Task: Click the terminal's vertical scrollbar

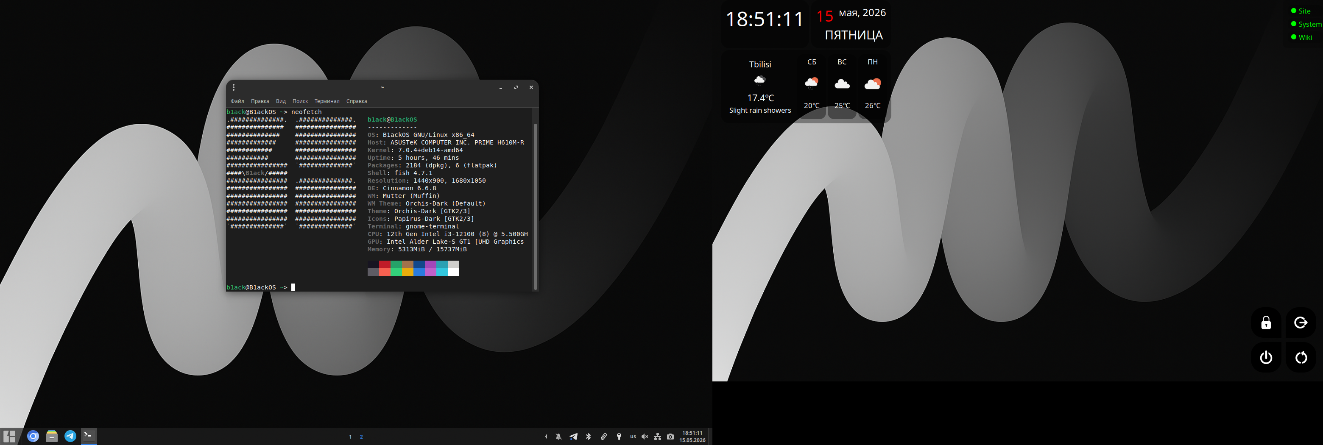Action: 535,206
